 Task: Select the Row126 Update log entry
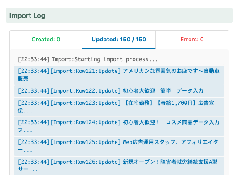(x=119, y=166)
